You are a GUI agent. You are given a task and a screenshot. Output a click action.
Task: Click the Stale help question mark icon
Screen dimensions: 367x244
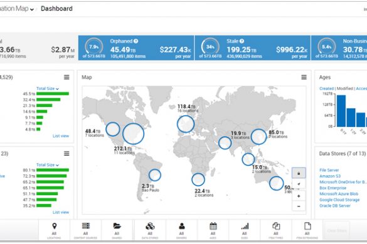[242, 41]
